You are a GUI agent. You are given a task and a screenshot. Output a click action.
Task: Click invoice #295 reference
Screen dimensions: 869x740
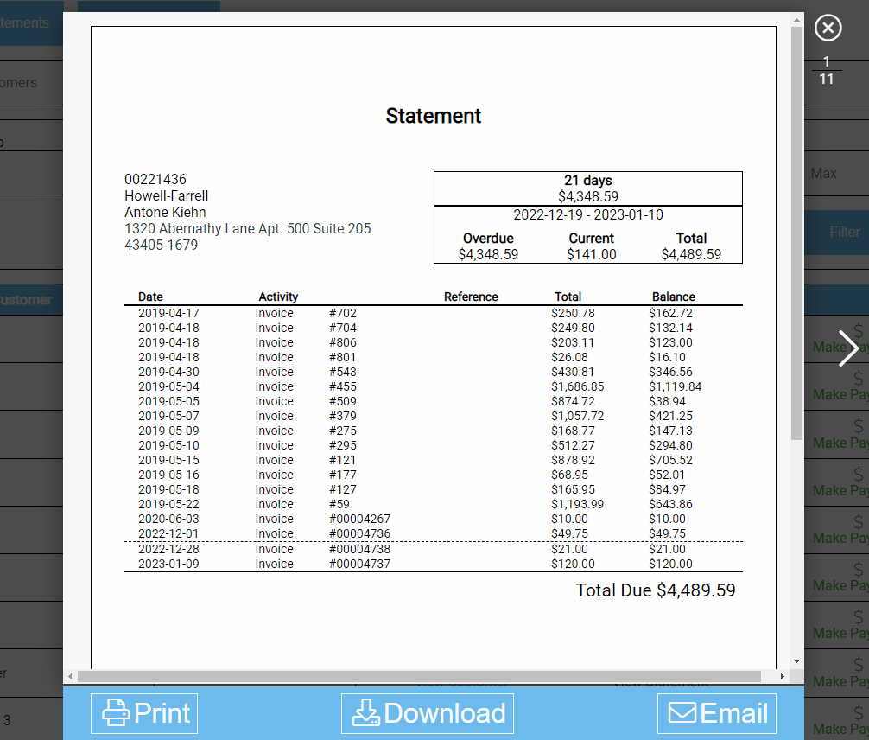pos(342,445)
